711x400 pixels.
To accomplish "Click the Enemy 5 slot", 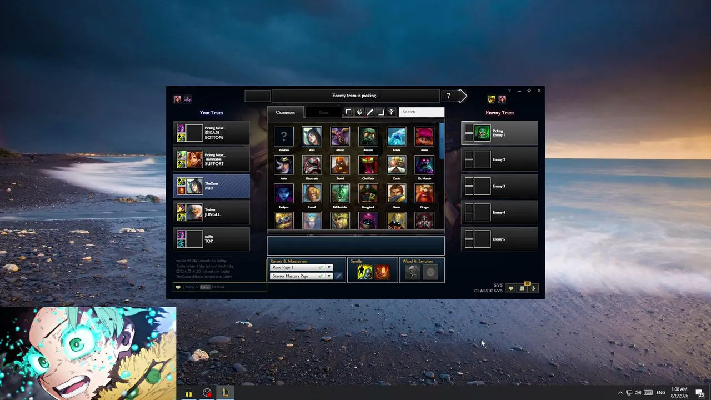I will (500, 239).
